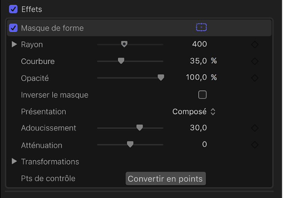
Task: Add keyframe for Courbure parameter
Action: (x=255, y=61)
